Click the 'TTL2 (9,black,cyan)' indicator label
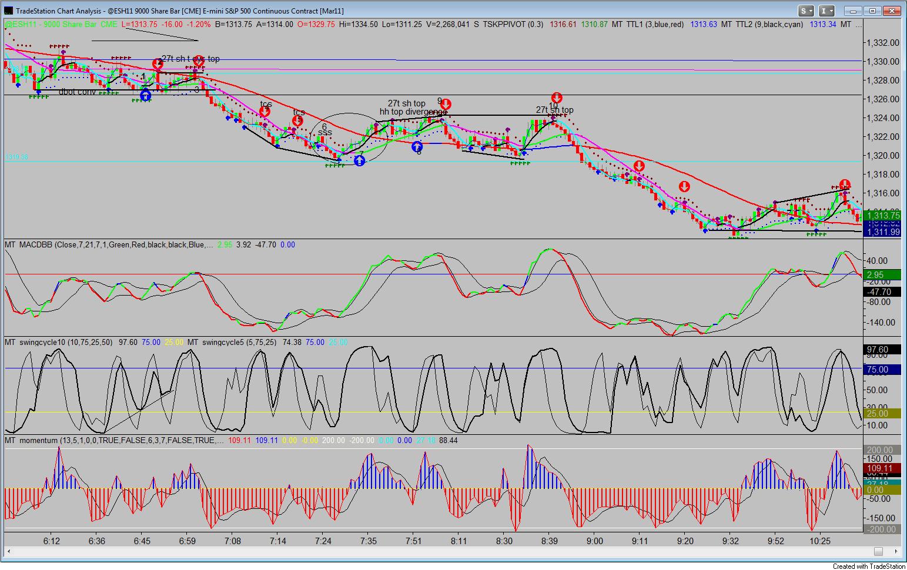 click(769, 24)
